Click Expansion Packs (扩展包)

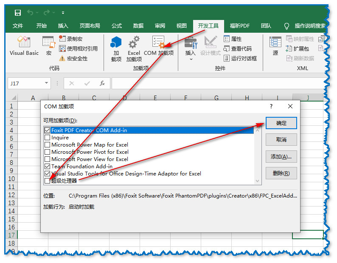(x=298, y=48)
